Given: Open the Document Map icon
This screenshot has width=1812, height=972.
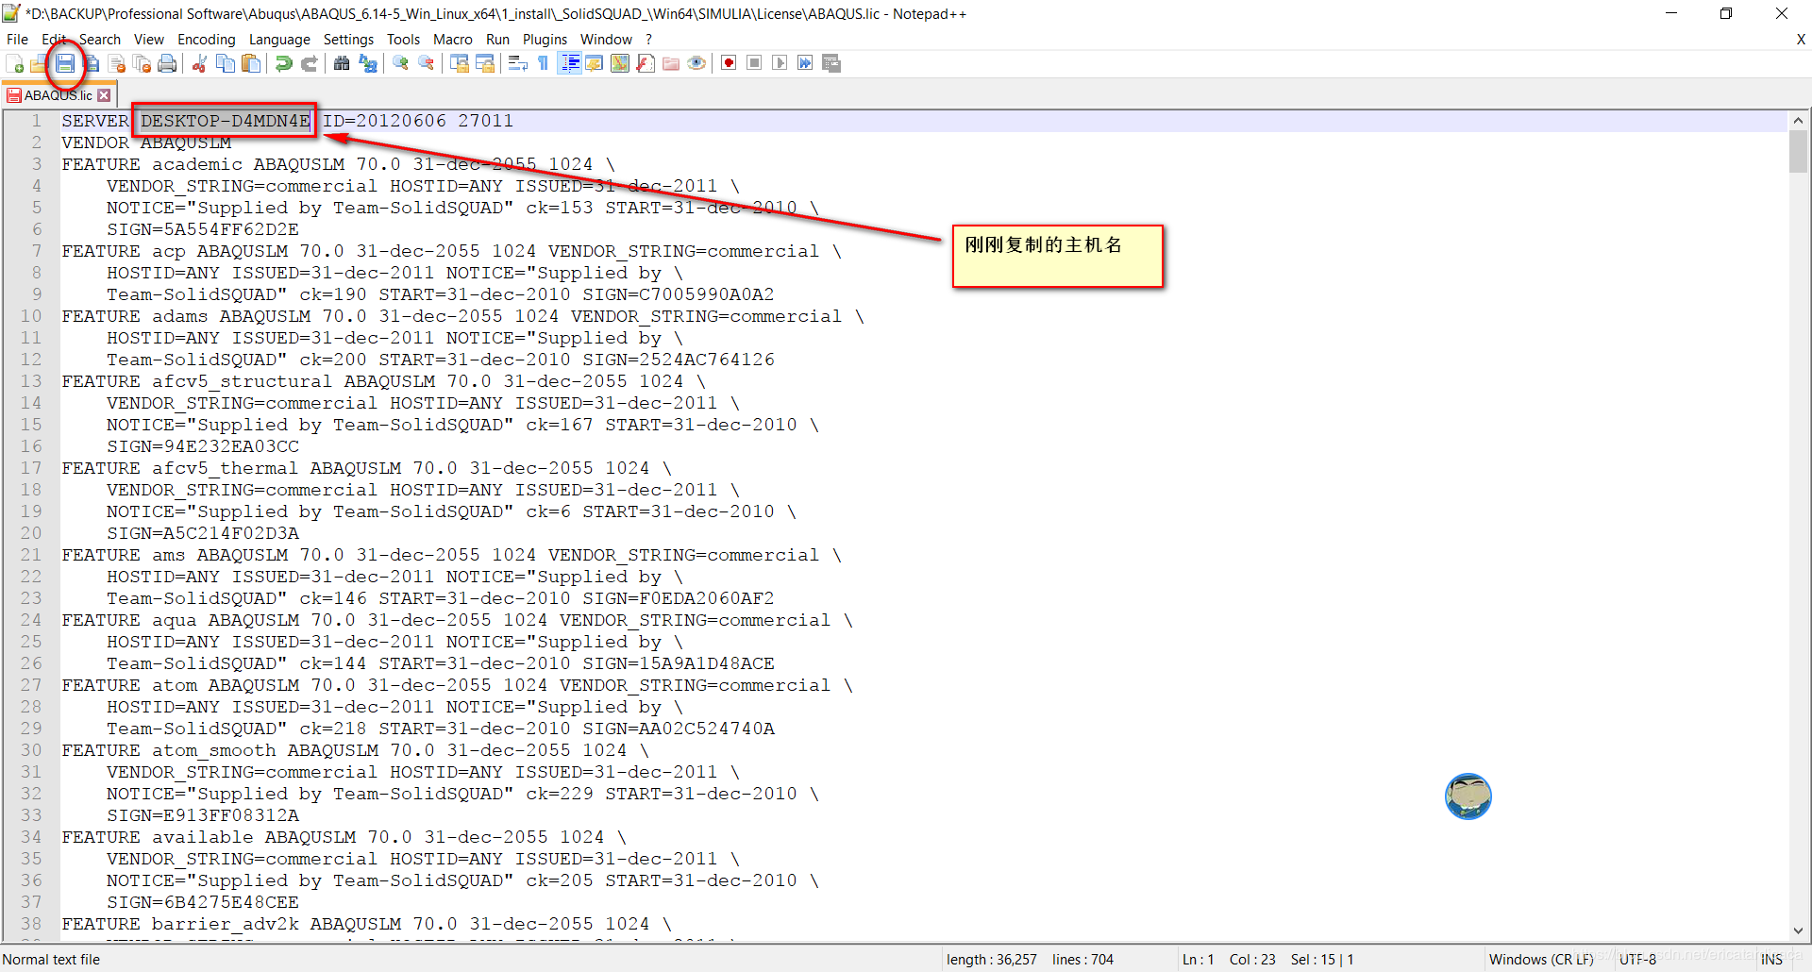Looking at the screenshot, I should [620, 63].
